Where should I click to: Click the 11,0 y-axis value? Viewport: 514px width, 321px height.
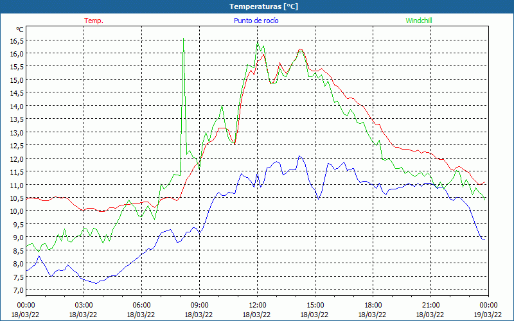tap(17, 185)
